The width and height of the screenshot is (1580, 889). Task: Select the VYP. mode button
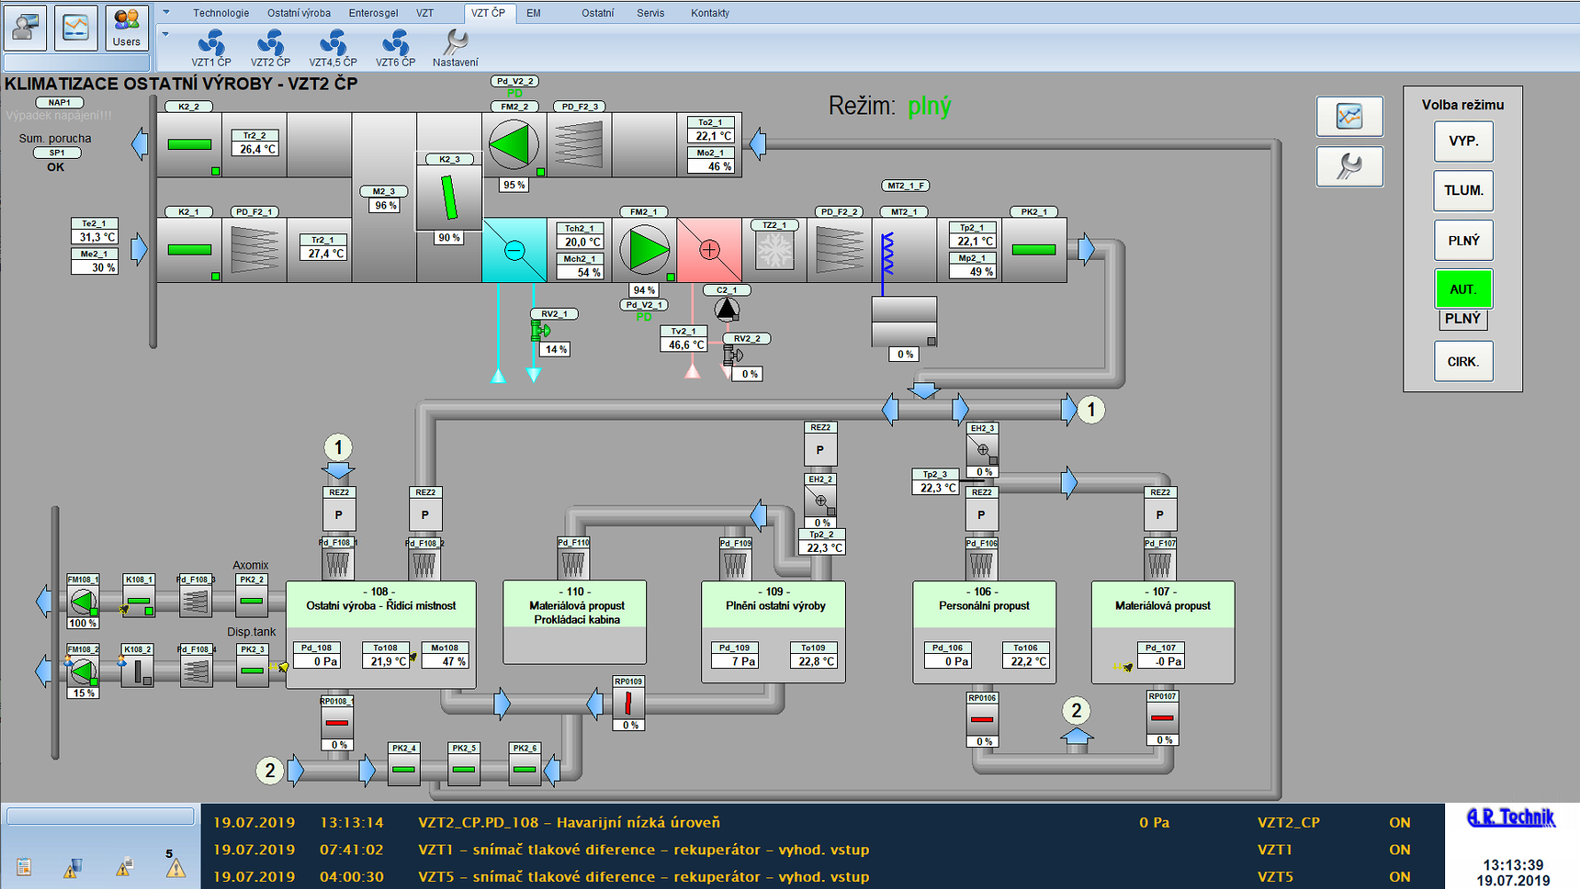(1463, 141)
